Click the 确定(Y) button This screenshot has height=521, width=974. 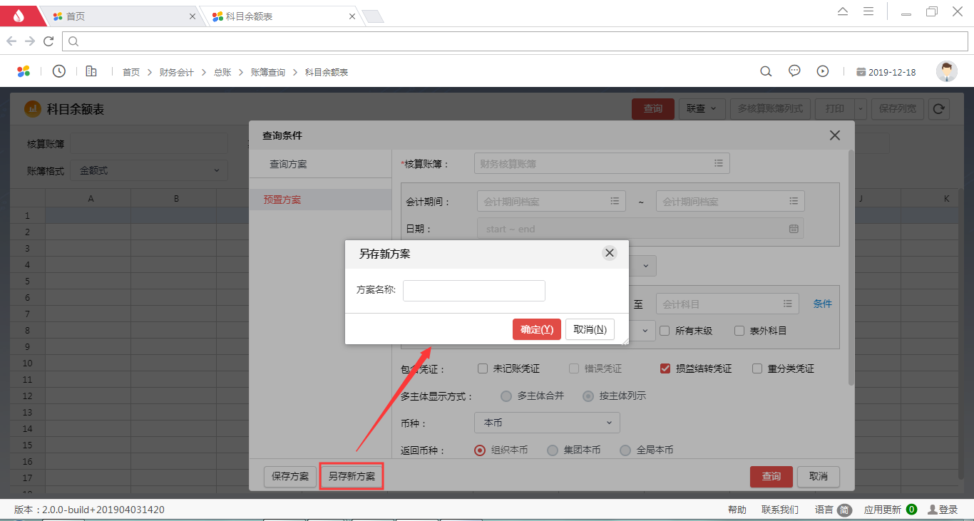pos(536,329)
